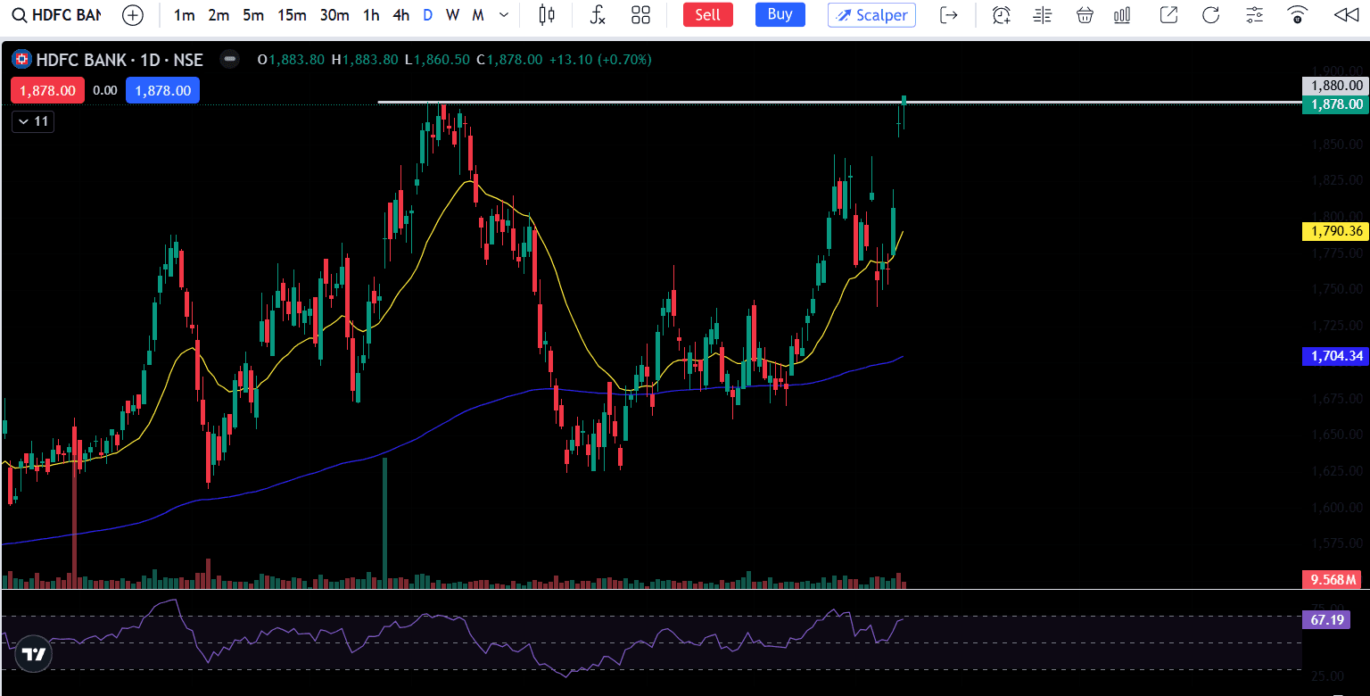Select the daily D timeframe
The height and width of the screenshot is (696, 1370).
tap(428, 15)
